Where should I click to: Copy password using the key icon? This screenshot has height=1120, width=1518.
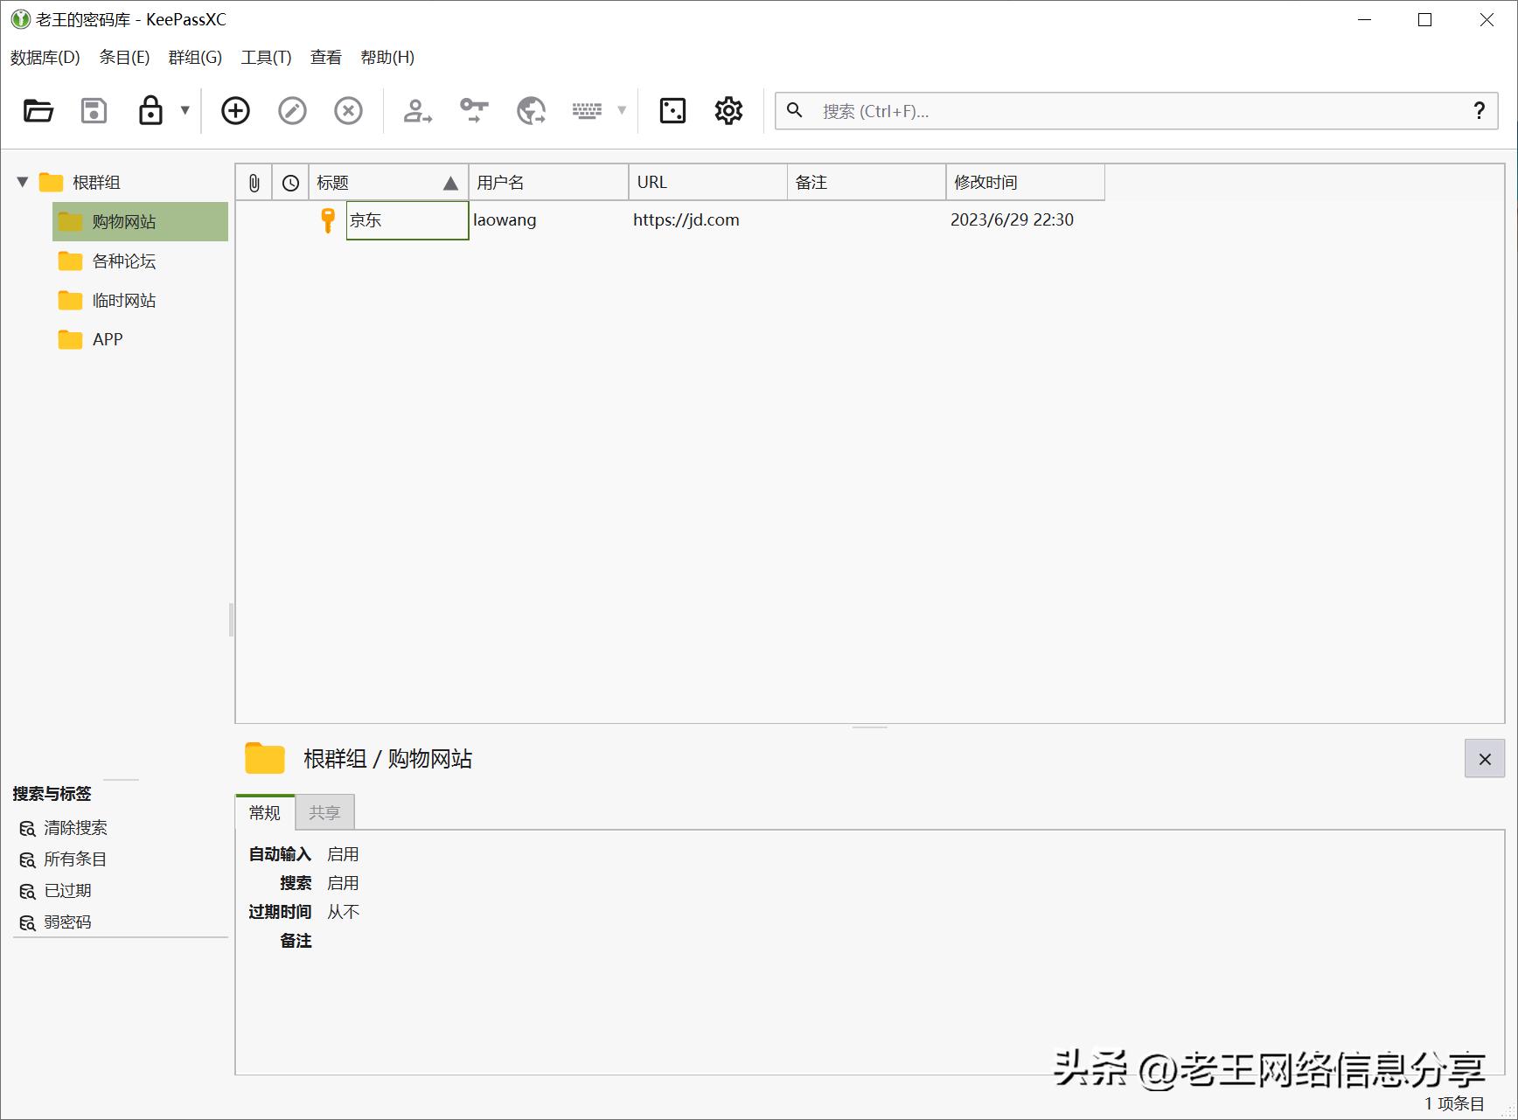(x=474, y=111)
